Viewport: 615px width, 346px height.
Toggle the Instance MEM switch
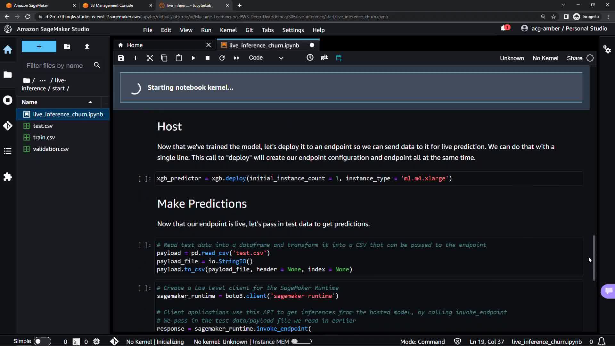301,342
